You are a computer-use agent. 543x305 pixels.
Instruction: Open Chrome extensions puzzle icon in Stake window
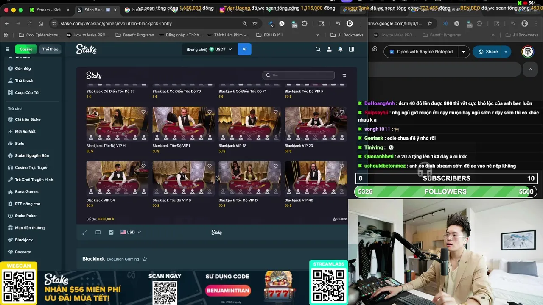tap(305, 23)
